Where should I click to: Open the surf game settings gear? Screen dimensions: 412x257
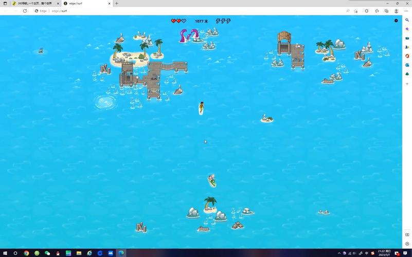tap(396, 21)
